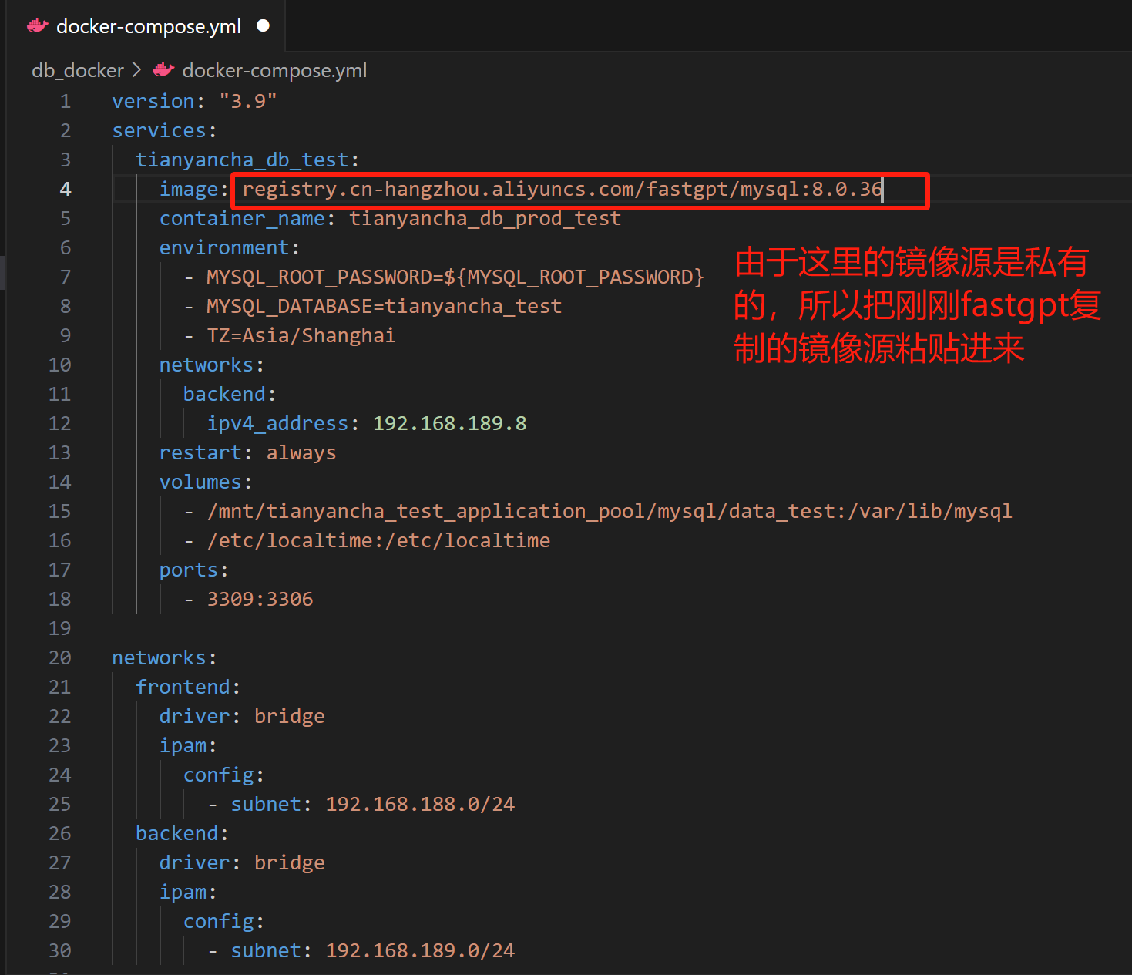Click the subnet key on line 25
Image resolution: width=1132 pixels, height=975 pixels.
(x=266, y=804)
